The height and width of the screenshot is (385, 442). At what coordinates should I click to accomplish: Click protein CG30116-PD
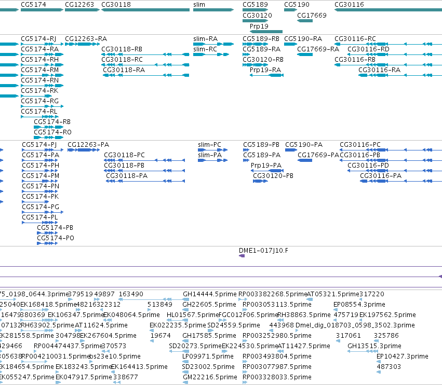pyautogui.click(x=368, y=166)
